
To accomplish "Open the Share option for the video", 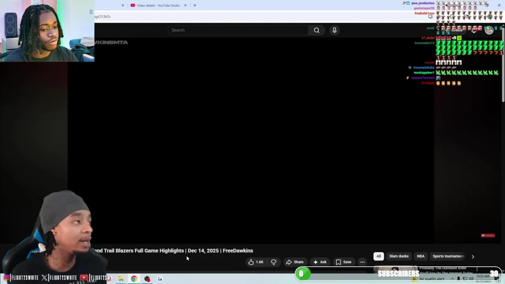I will pos(295,262).
